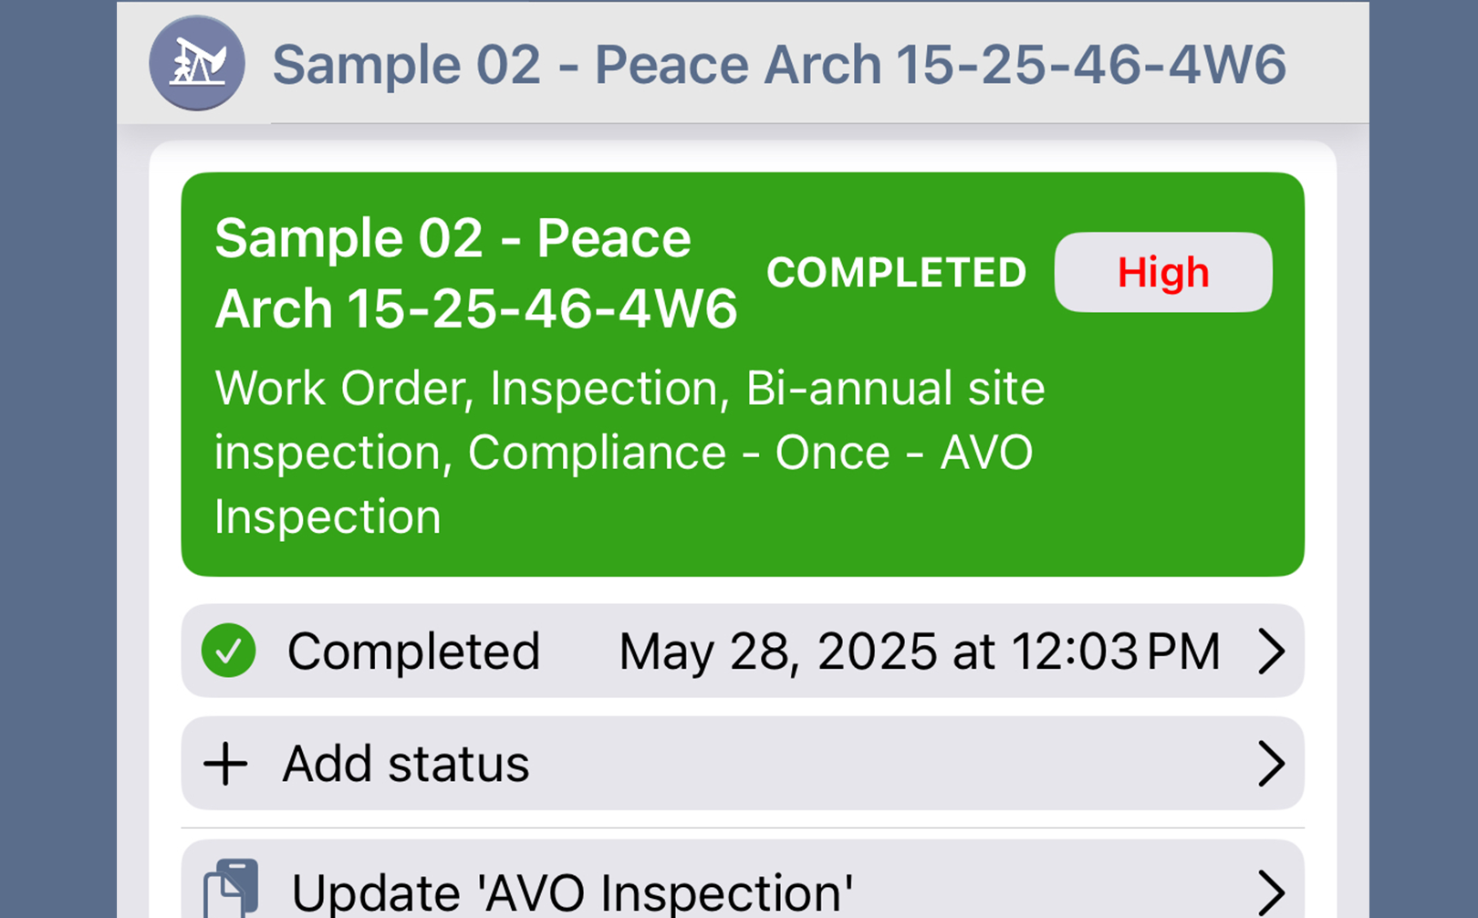
Task: Open the Sample 02 Peace Arch title bar
Action: coord(780,62)
